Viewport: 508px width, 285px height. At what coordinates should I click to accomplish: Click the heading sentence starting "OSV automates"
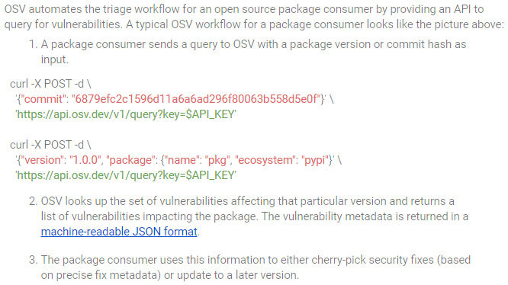click(x=254, y=17)
